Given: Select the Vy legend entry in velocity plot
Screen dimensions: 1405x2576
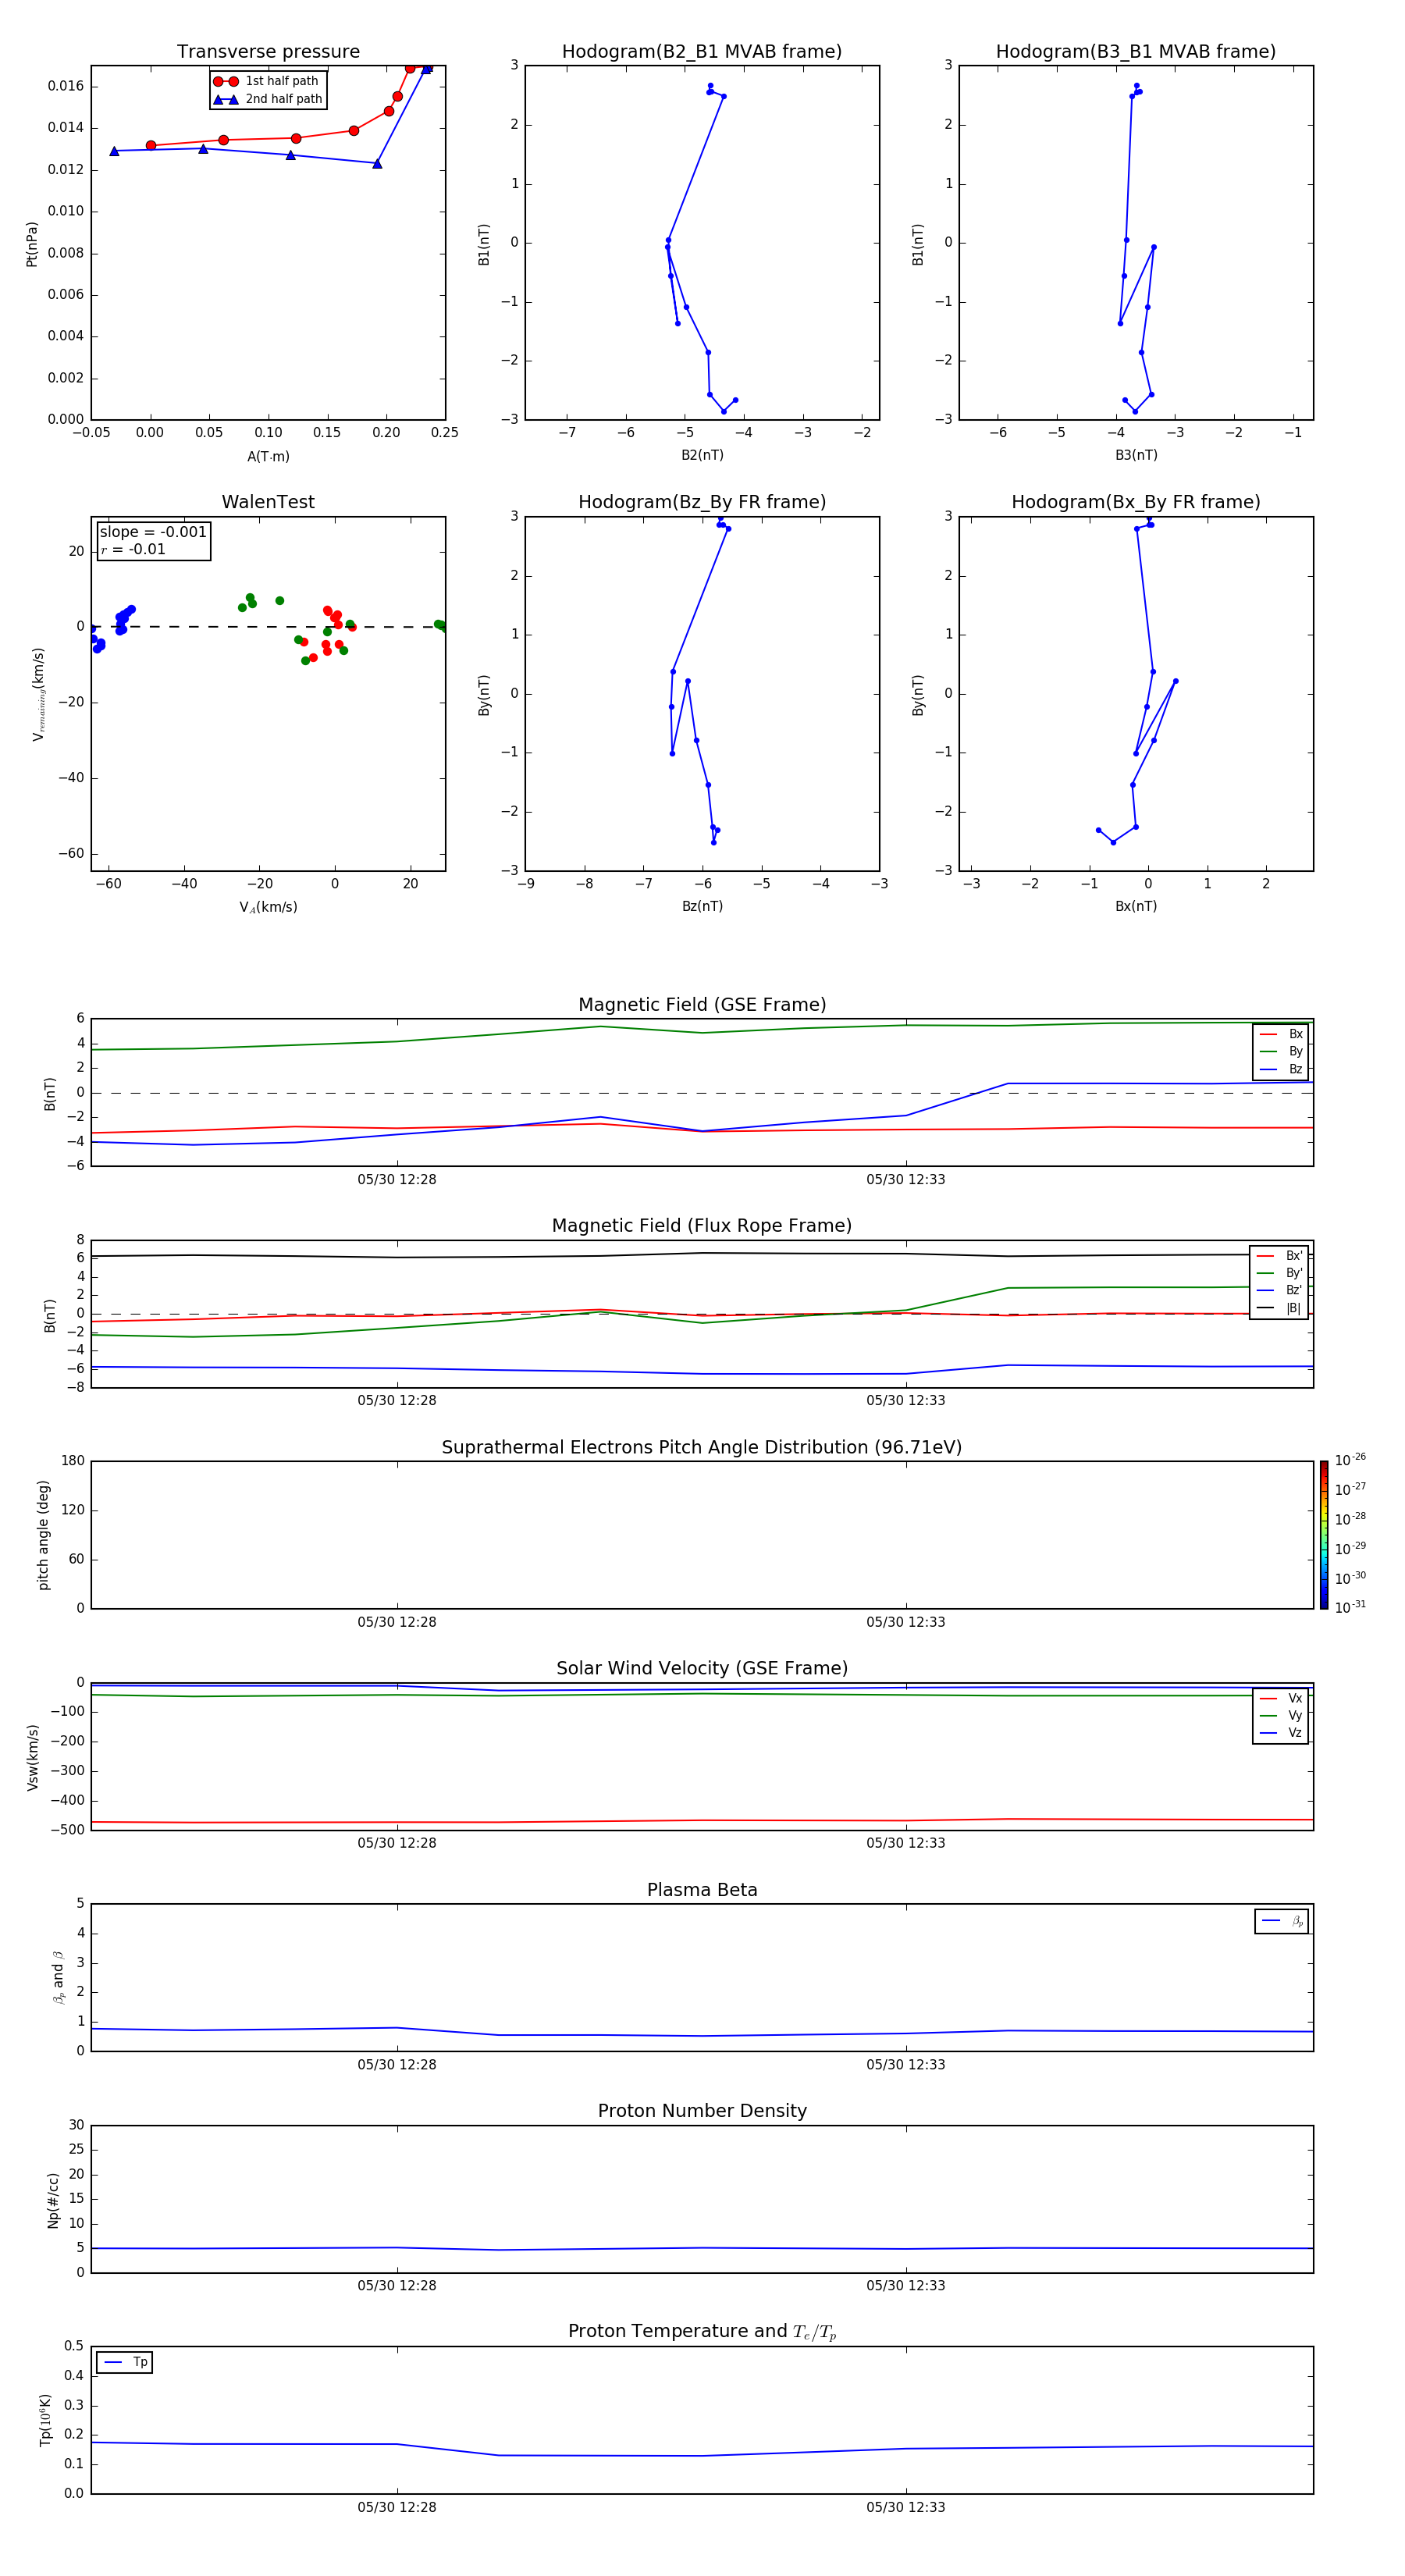Looking at the screenshot, I should coord(1281,1715).
